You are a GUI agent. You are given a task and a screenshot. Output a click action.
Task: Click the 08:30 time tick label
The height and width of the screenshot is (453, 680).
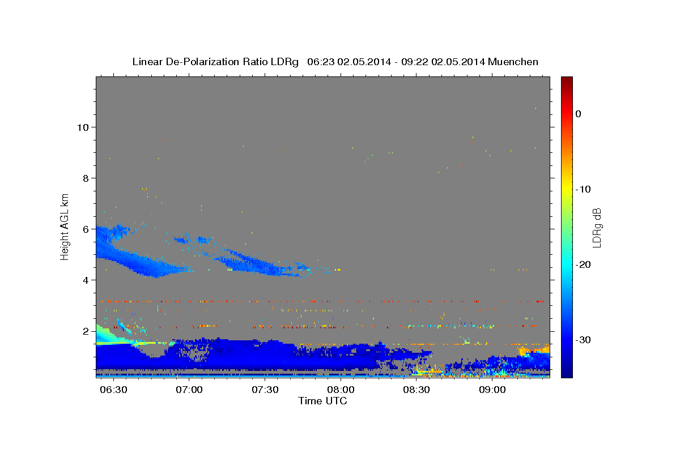[x=416, y=390]
